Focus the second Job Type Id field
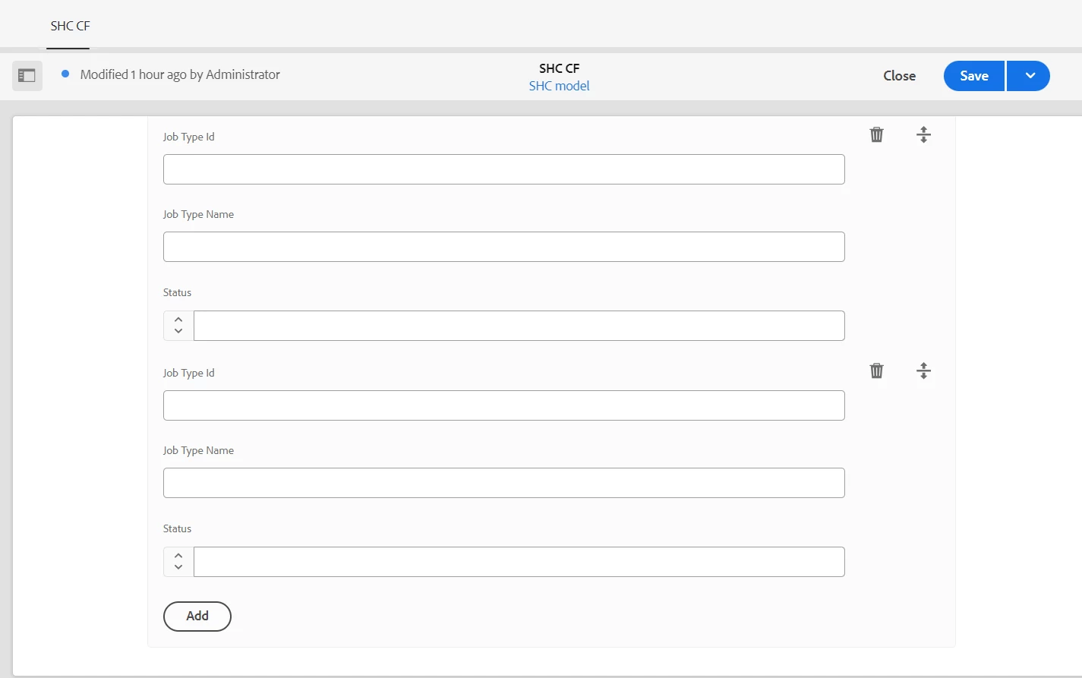Screen dimensions: 1082x678 point(504,405)
